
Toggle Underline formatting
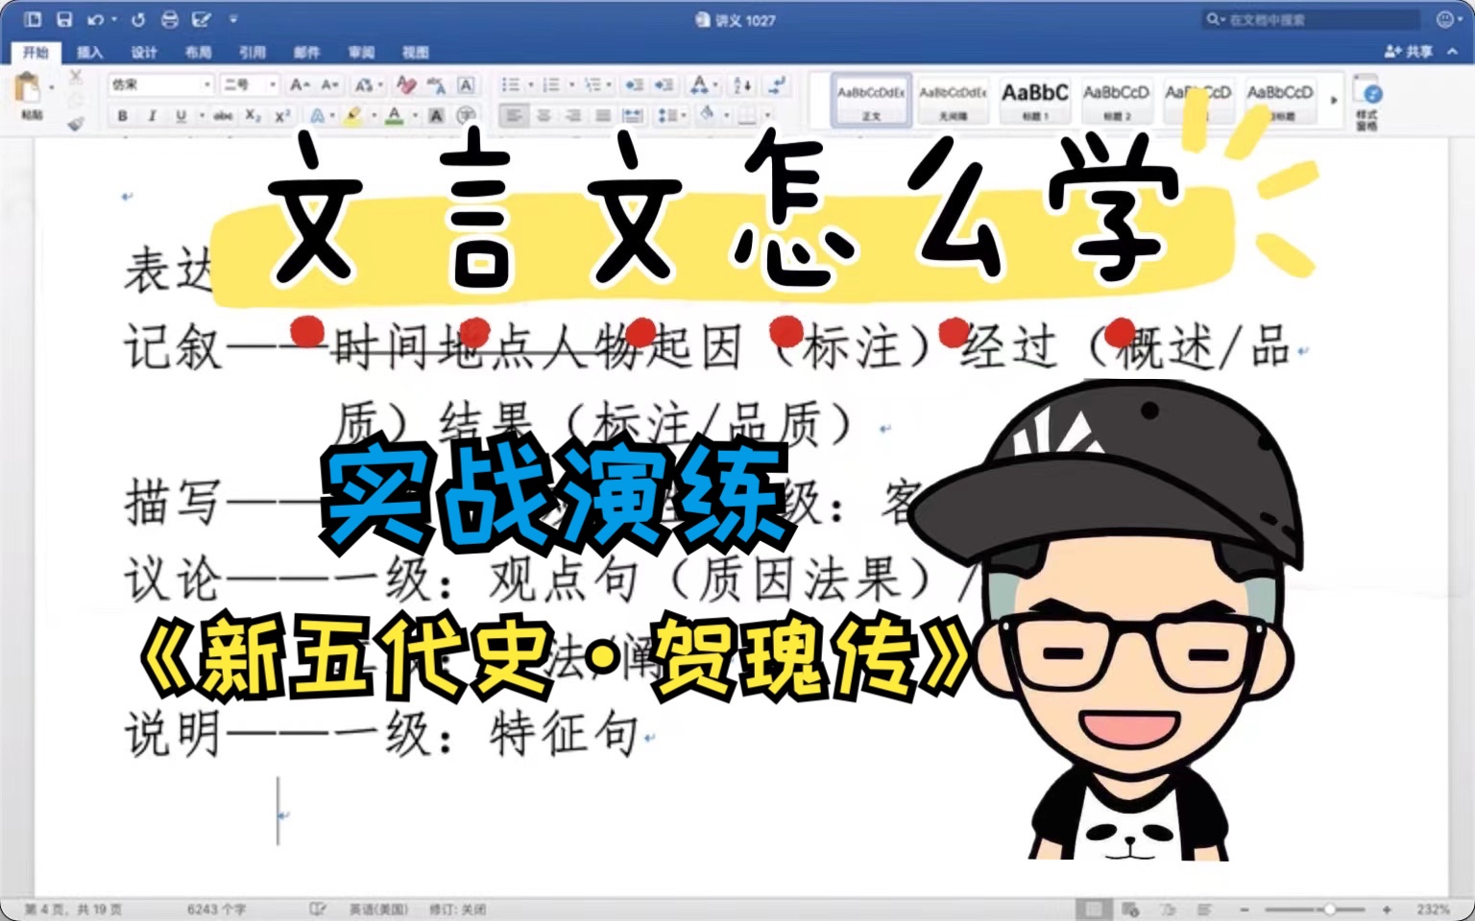[x=181, y=115]
